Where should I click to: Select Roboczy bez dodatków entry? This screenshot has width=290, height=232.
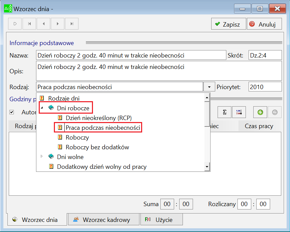pyautogui.click(x=97, y=147)
